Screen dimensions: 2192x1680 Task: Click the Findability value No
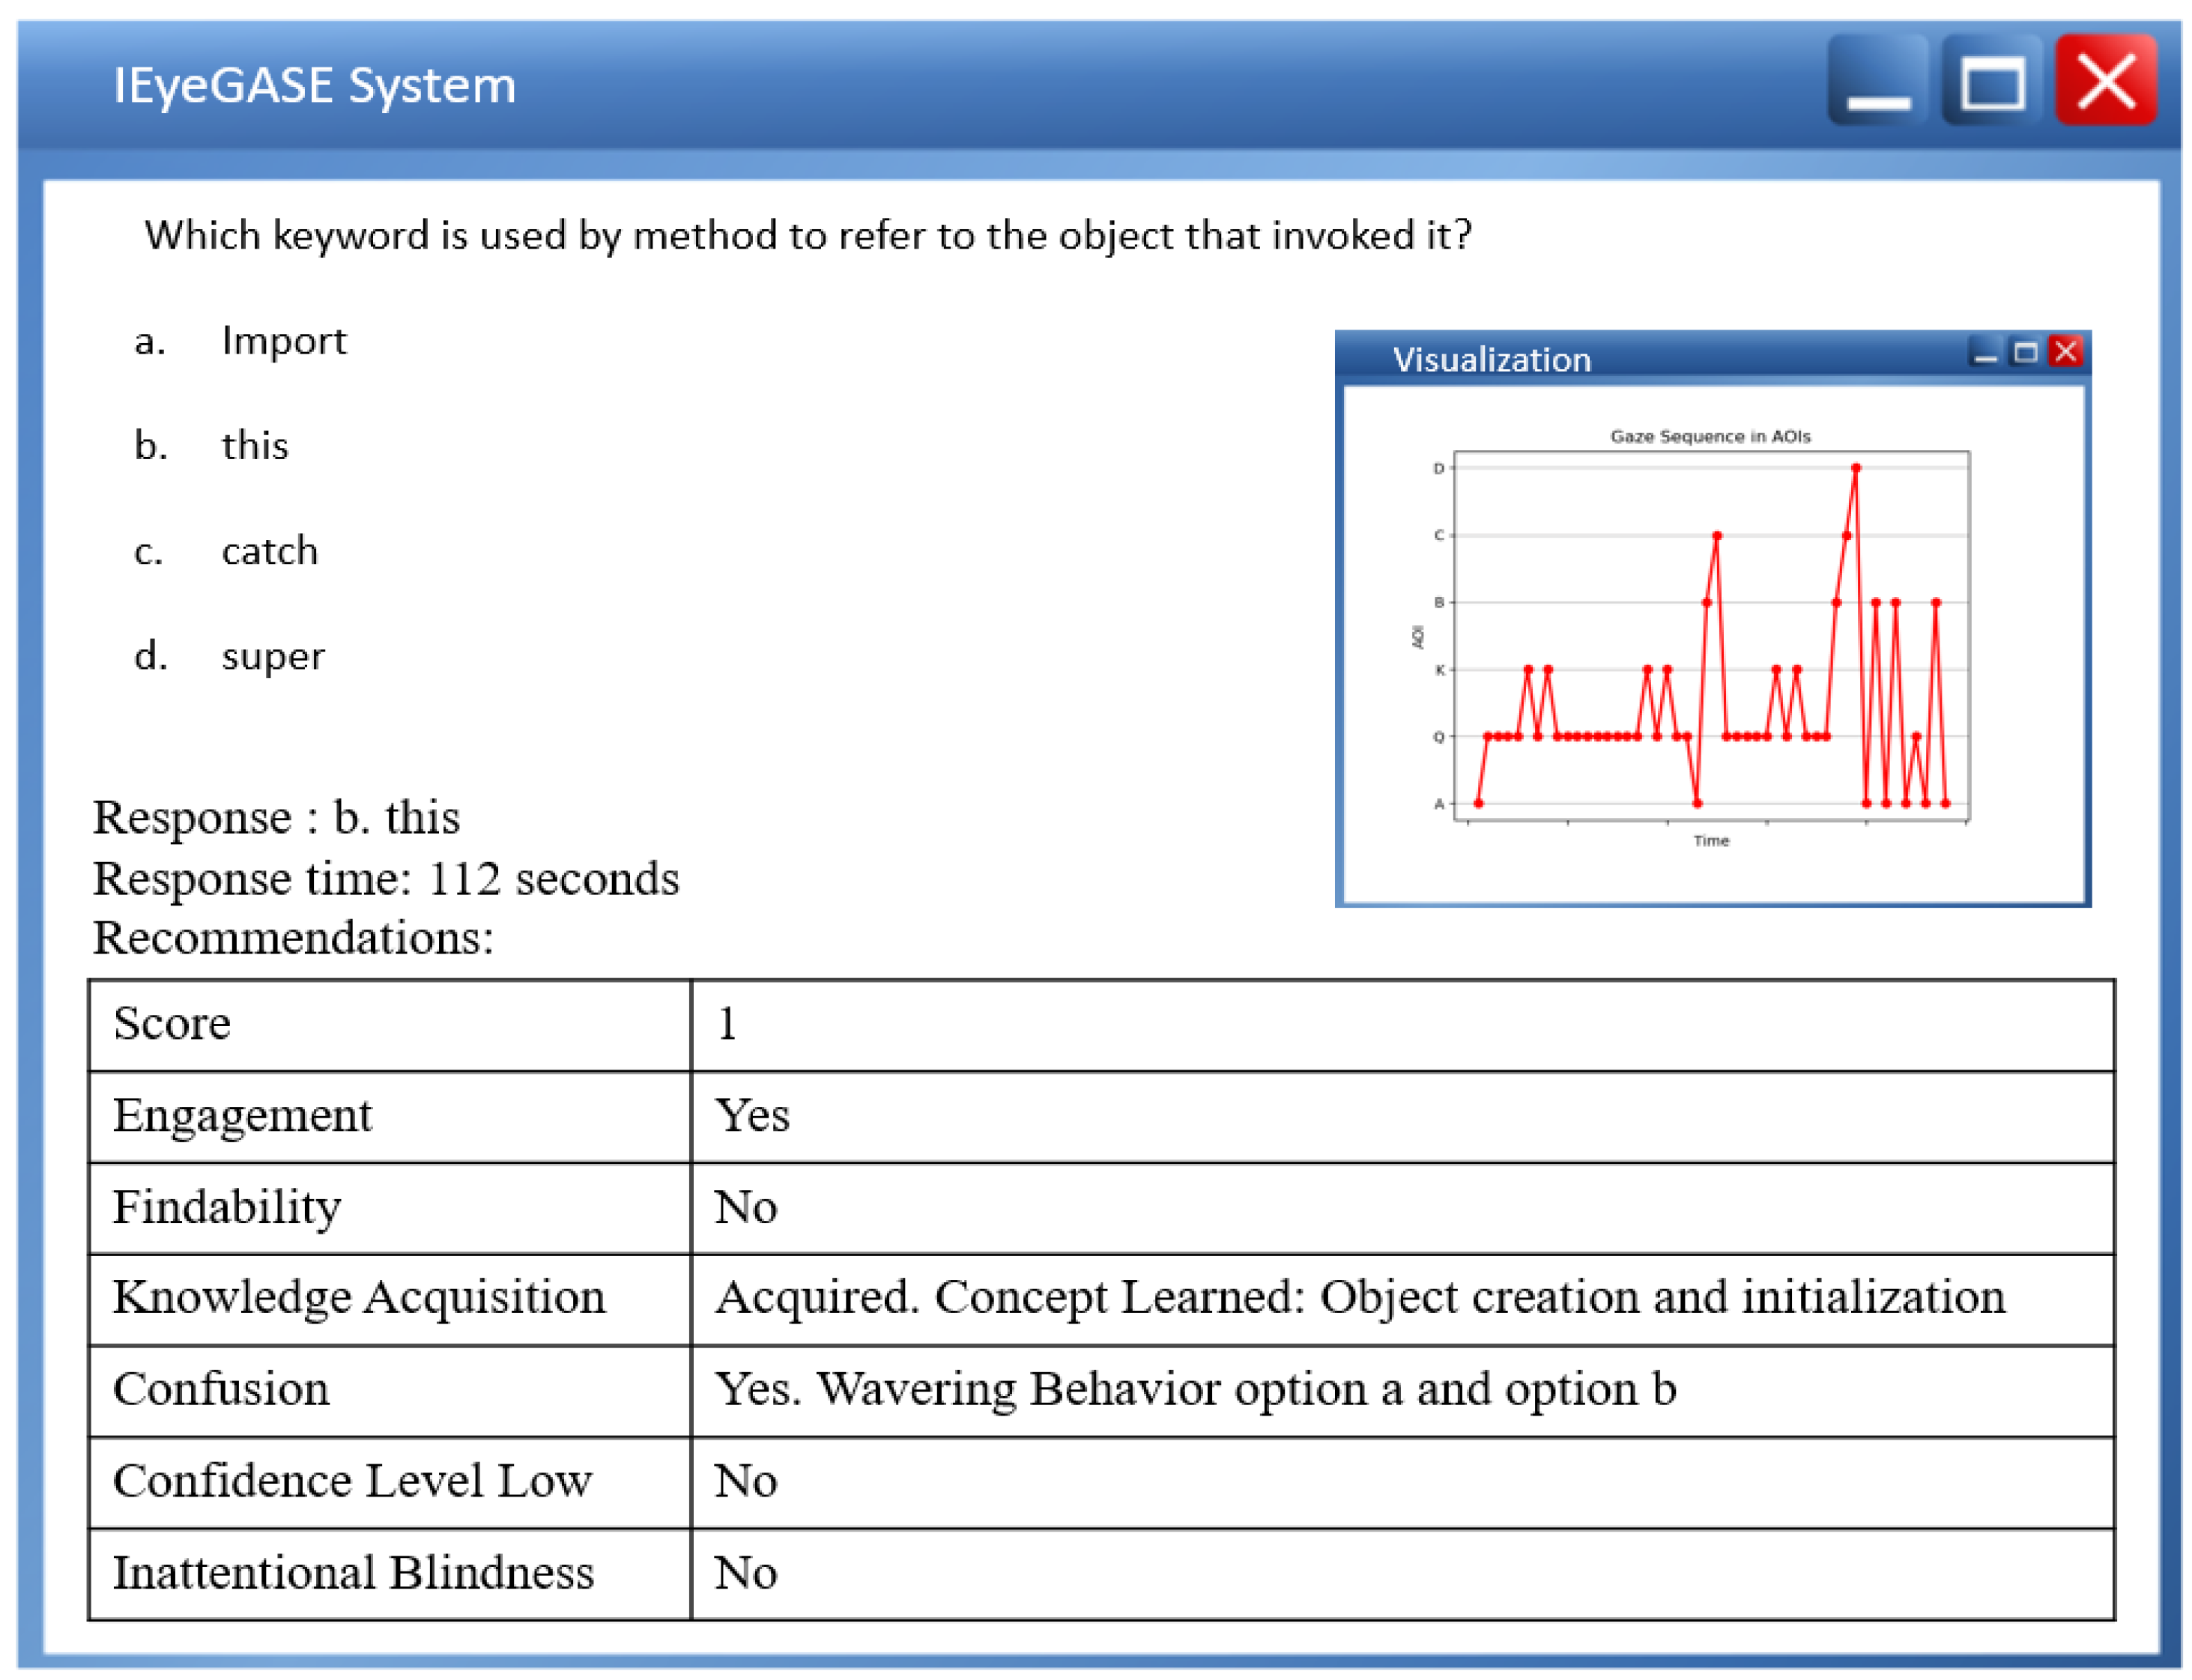click(745, 1208)
